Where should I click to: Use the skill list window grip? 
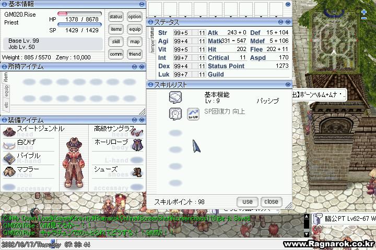click(288, 205)
